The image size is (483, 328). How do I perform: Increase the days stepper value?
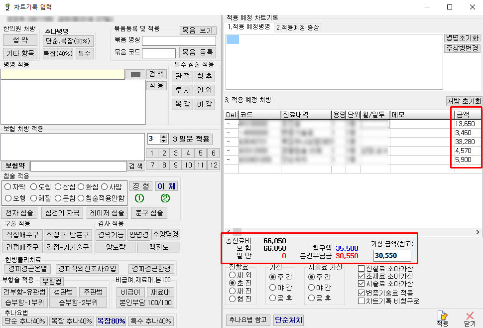tap(164, 136)
